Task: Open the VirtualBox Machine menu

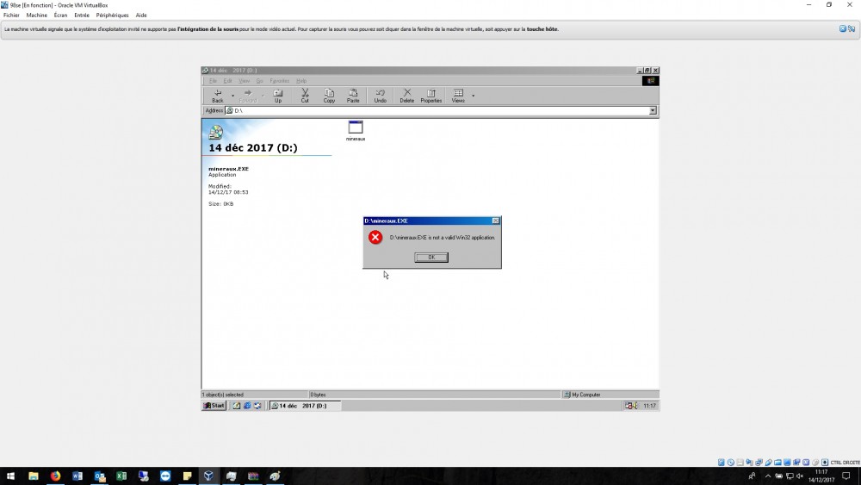Action: click(x=36, y=16)
